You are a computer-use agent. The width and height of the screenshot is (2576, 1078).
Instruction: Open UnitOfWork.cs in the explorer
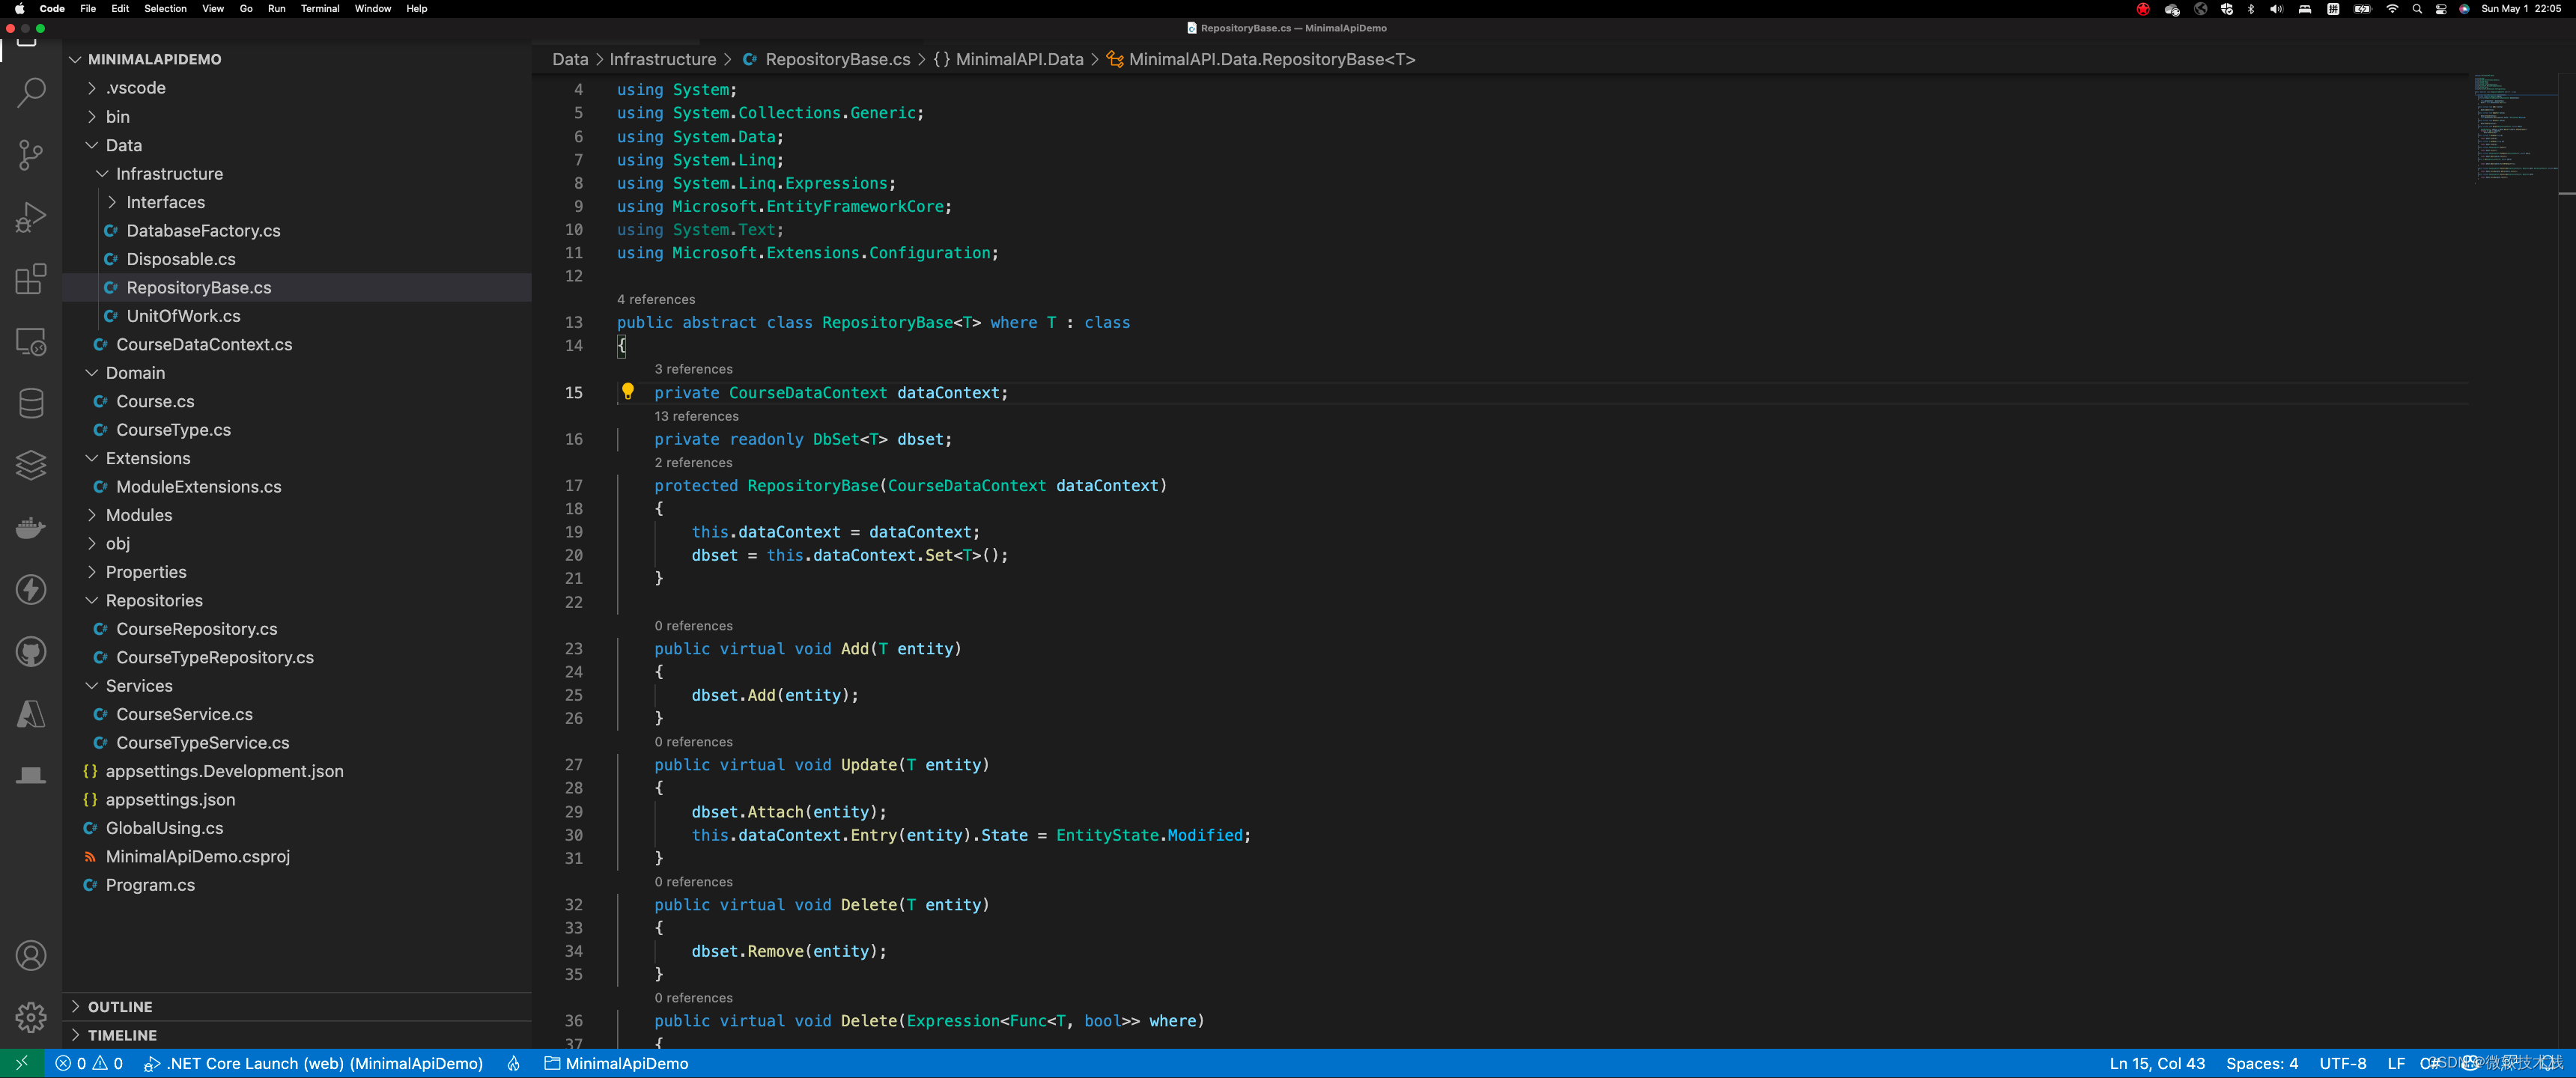183,316
